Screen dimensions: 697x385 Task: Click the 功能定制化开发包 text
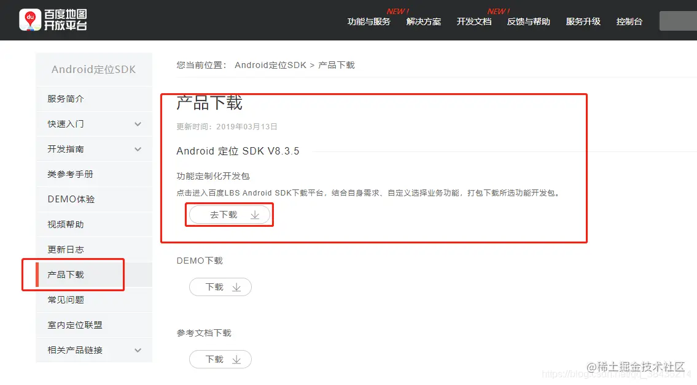pyautogui.click(x=213, y=176)
